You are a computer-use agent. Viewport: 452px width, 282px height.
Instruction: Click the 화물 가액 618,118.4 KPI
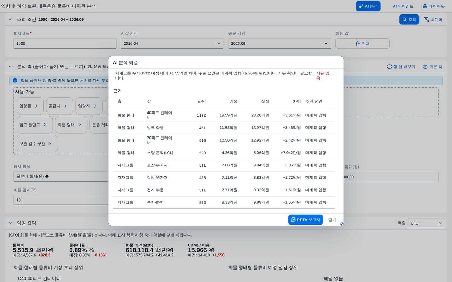coord(150,250)
